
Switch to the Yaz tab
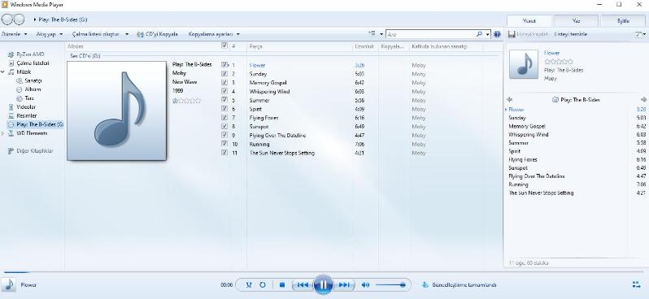[x=576, y=20]
